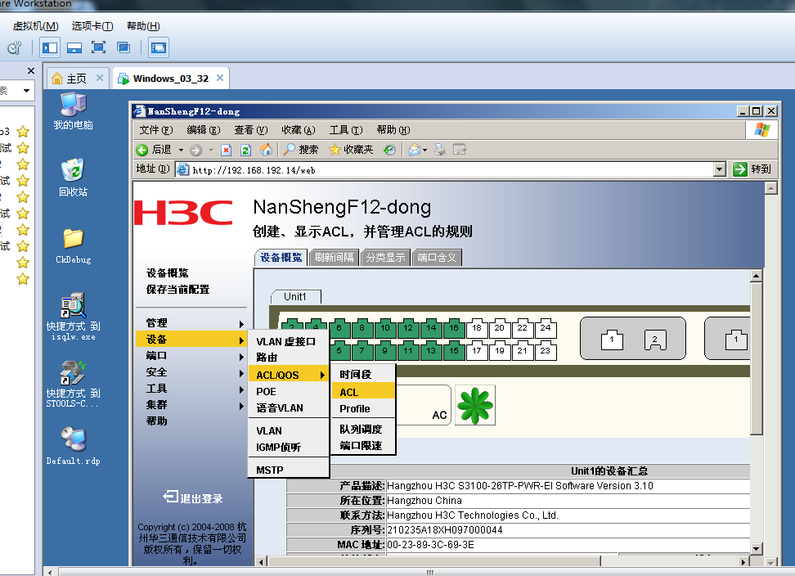Choose ACL in the ACL/QOS submenu
The width and height of the screenshot is (795, 576).
point(363,392)
